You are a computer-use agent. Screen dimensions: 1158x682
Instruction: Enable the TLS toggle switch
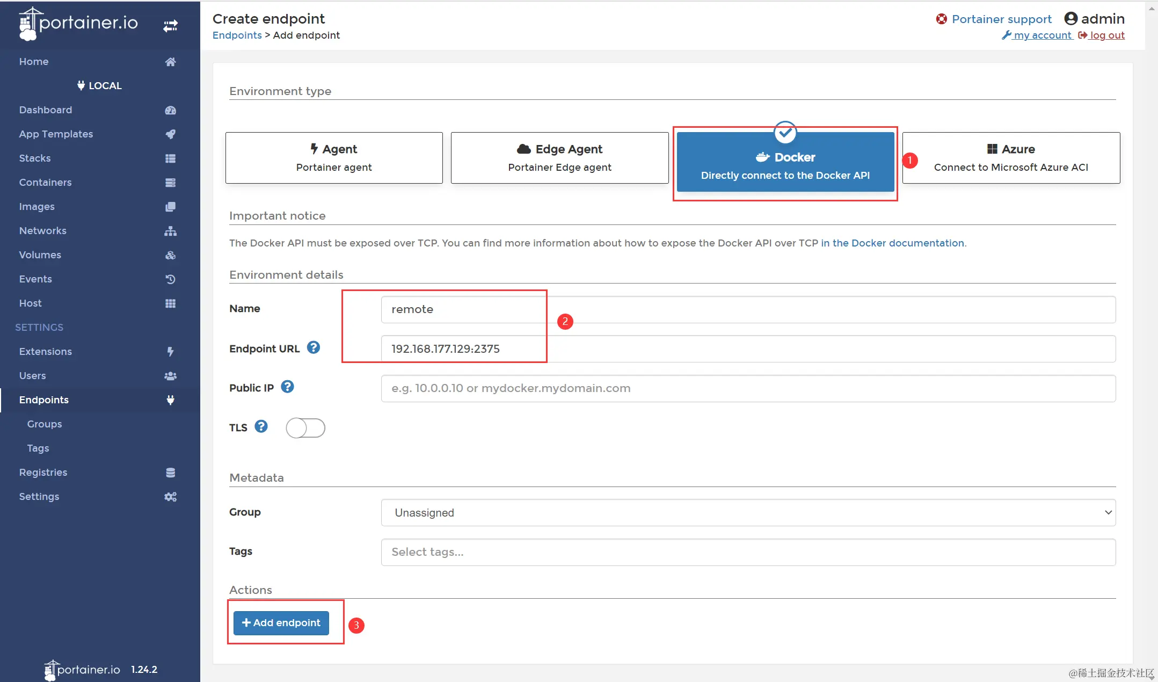click(x=305, y=428)
